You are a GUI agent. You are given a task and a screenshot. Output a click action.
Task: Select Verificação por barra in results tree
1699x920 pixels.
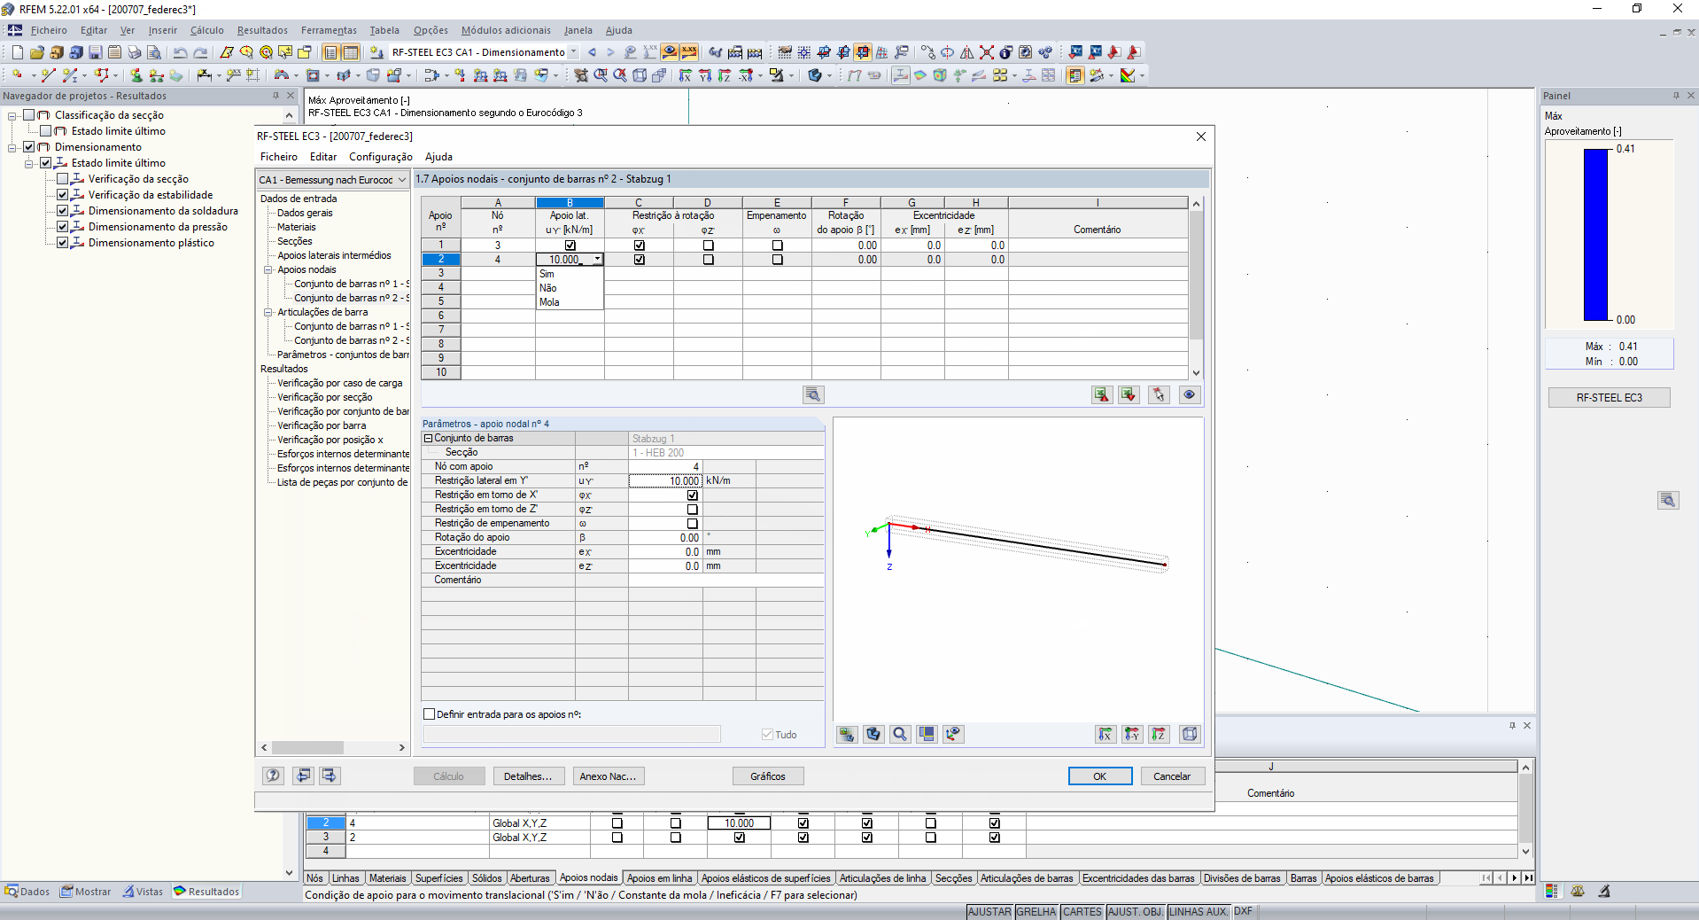(322, 426)
